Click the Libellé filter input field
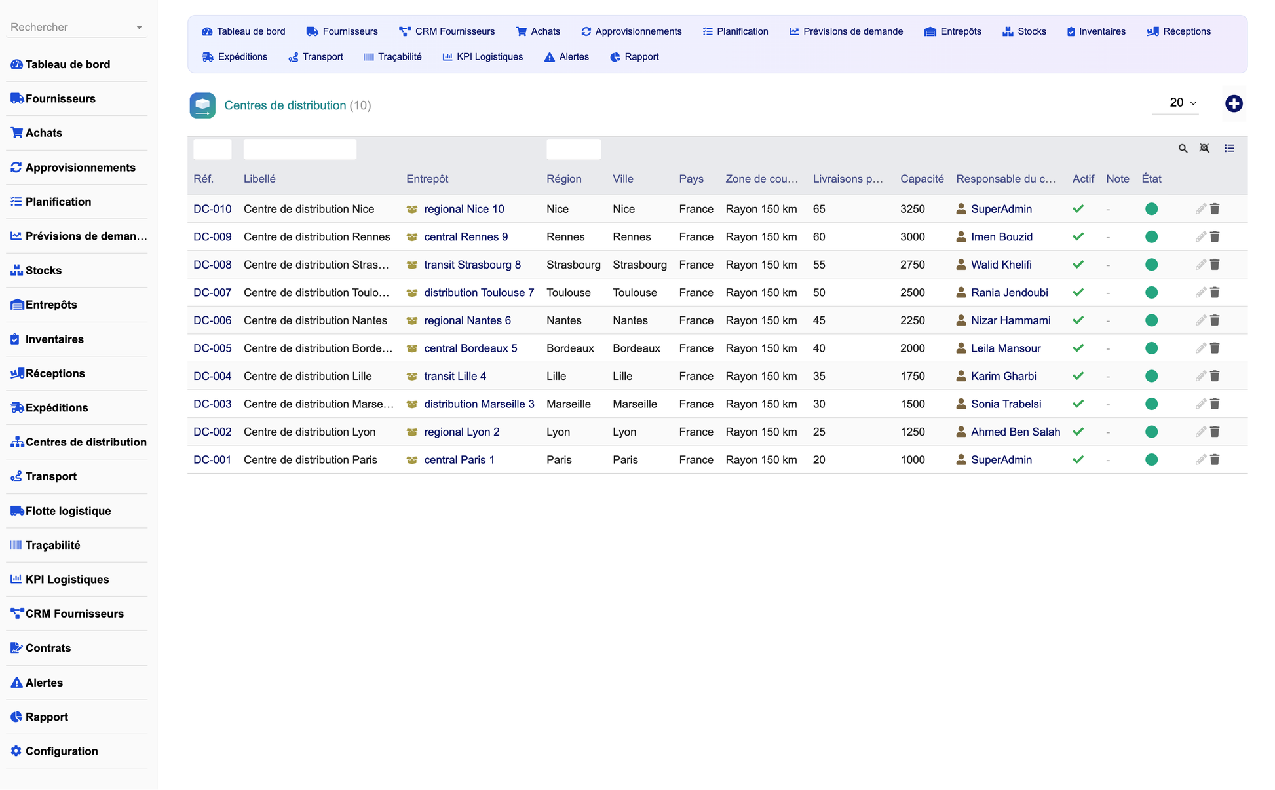Image resolution: width=1275 pixels, height=790 pixels. (300, 149)
